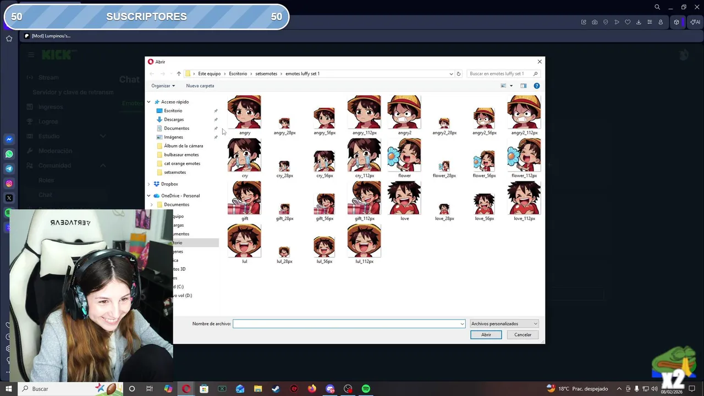The height and width of the screenshot is (396, 704).
Task: Open Instagram in Opera sidebar
Action: [x=9, y=184]
